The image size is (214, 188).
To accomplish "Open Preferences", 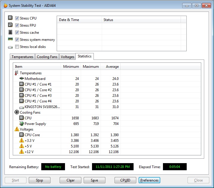I will point(149,180).
